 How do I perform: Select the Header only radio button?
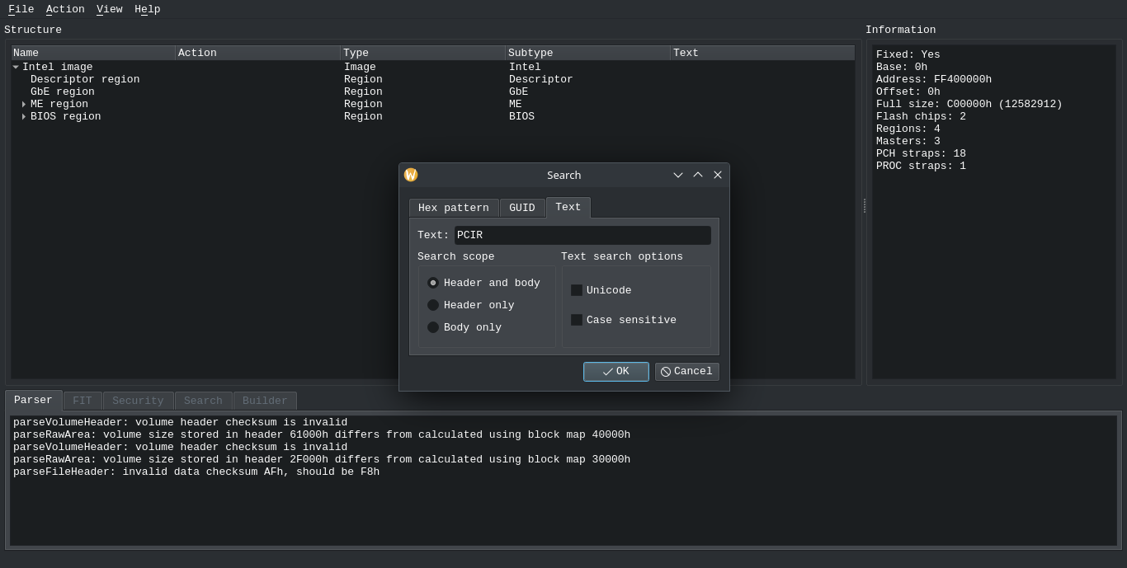[x=433, y=305]
